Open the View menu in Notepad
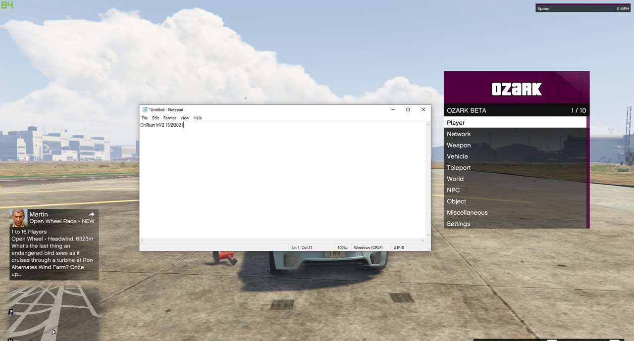 [x=184, y=118]
